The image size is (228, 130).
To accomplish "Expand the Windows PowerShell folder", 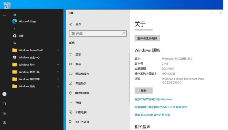I will 58,50.
